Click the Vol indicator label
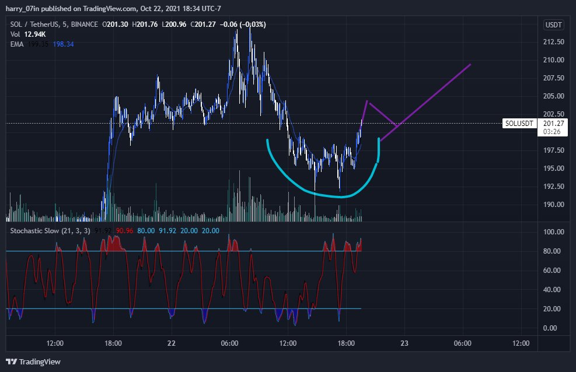The height and width of the screenshot is (372, 576). [x=15, y=34]
